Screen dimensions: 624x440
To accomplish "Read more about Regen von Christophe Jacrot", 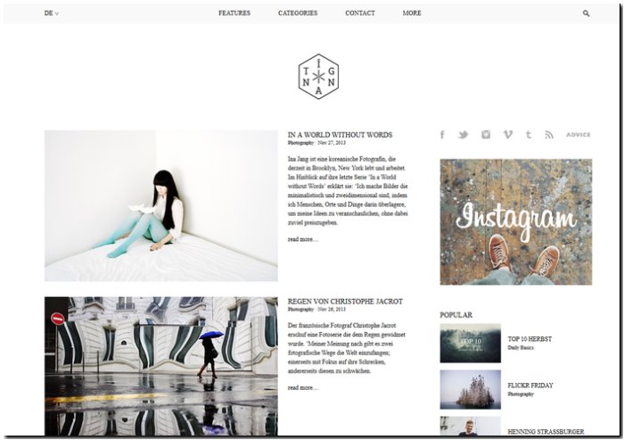I will (x=303, y=387).
